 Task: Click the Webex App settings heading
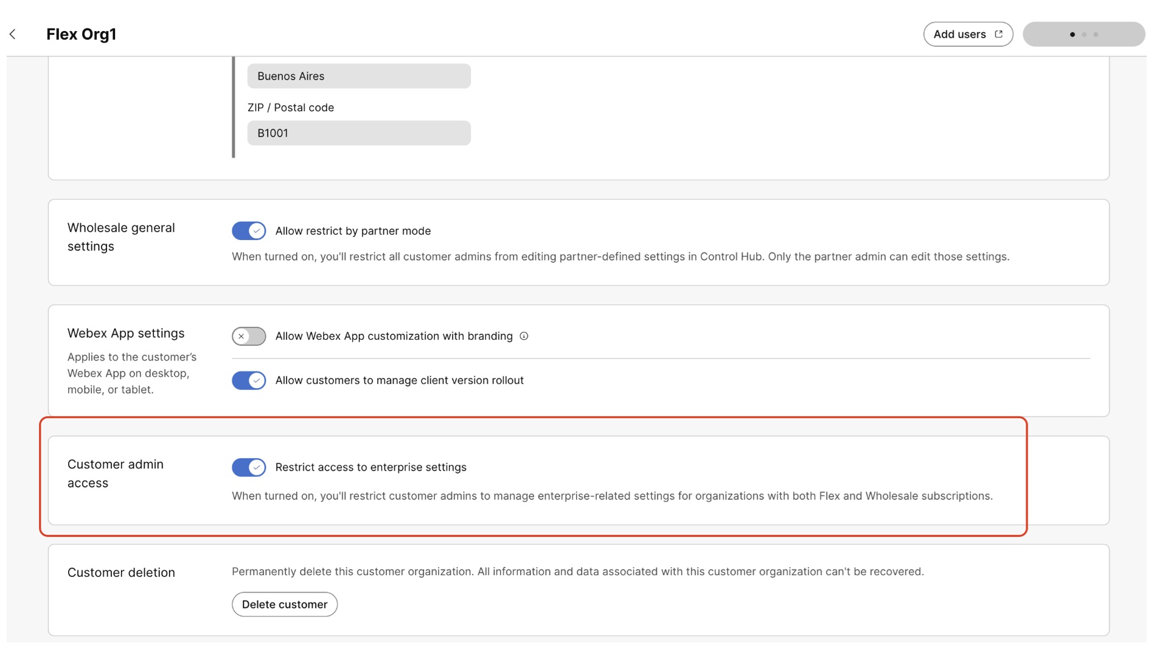click(126, 334)
